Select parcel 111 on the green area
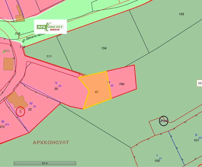 (x=49, y=56)
